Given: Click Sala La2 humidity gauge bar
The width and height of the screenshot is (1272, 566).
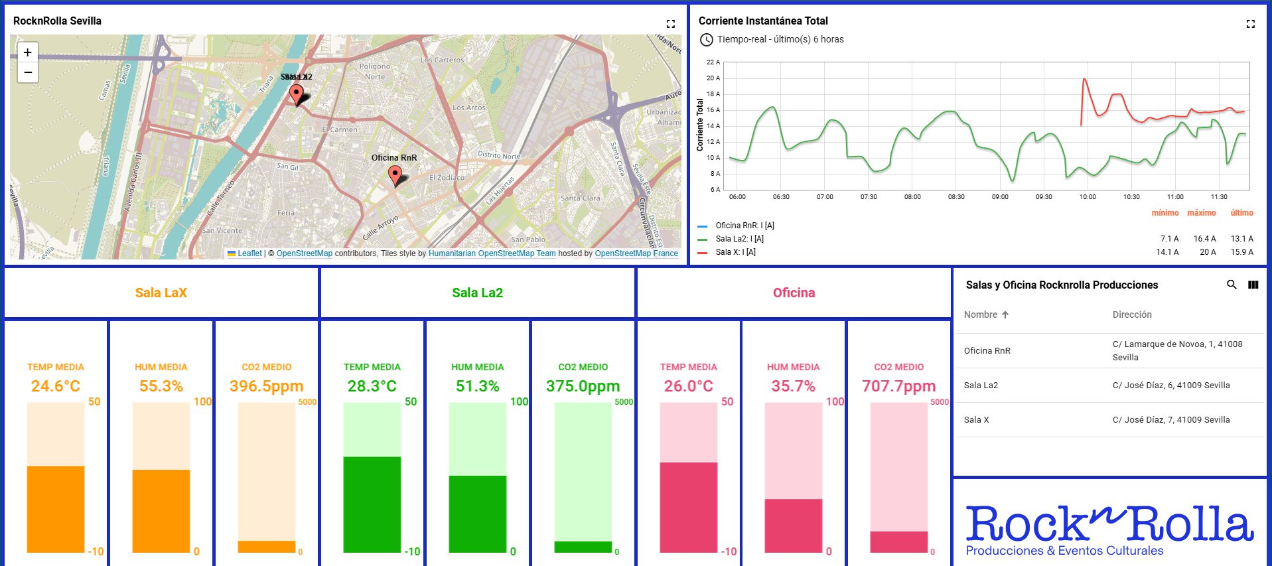Looking at the screenshot, I should (478, 477).
